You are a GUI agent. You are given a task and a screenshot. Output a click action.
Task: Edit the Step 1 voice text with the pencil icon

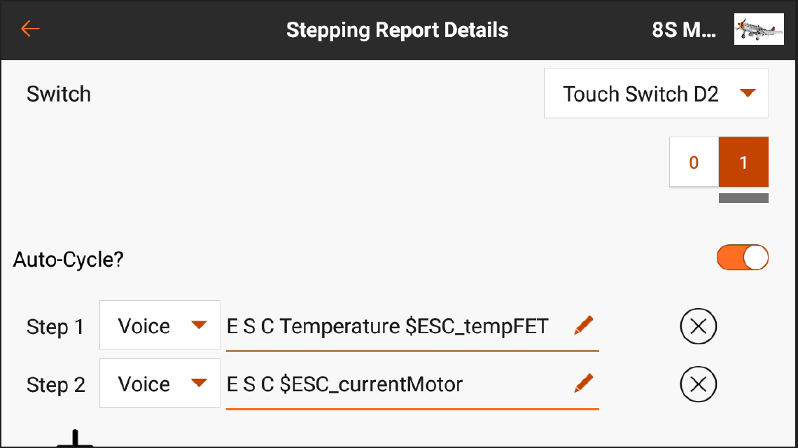583,325
